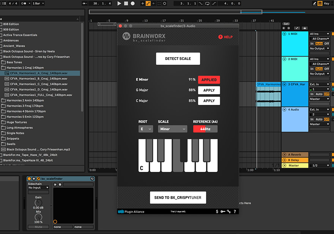Image resolution: width=334 pixels, height=234 pixels.
Task: Toggle the Draw Mode pencil
Action: click(314, 3)
